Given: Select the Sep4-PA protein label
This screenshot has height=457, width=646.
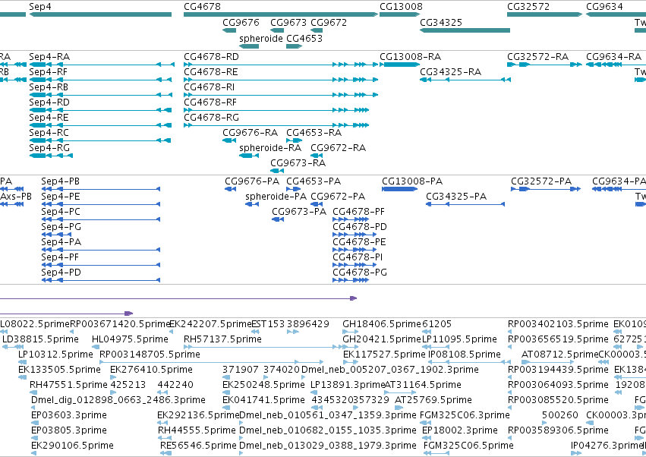Looking at the screenshot, I should [61, 242].
